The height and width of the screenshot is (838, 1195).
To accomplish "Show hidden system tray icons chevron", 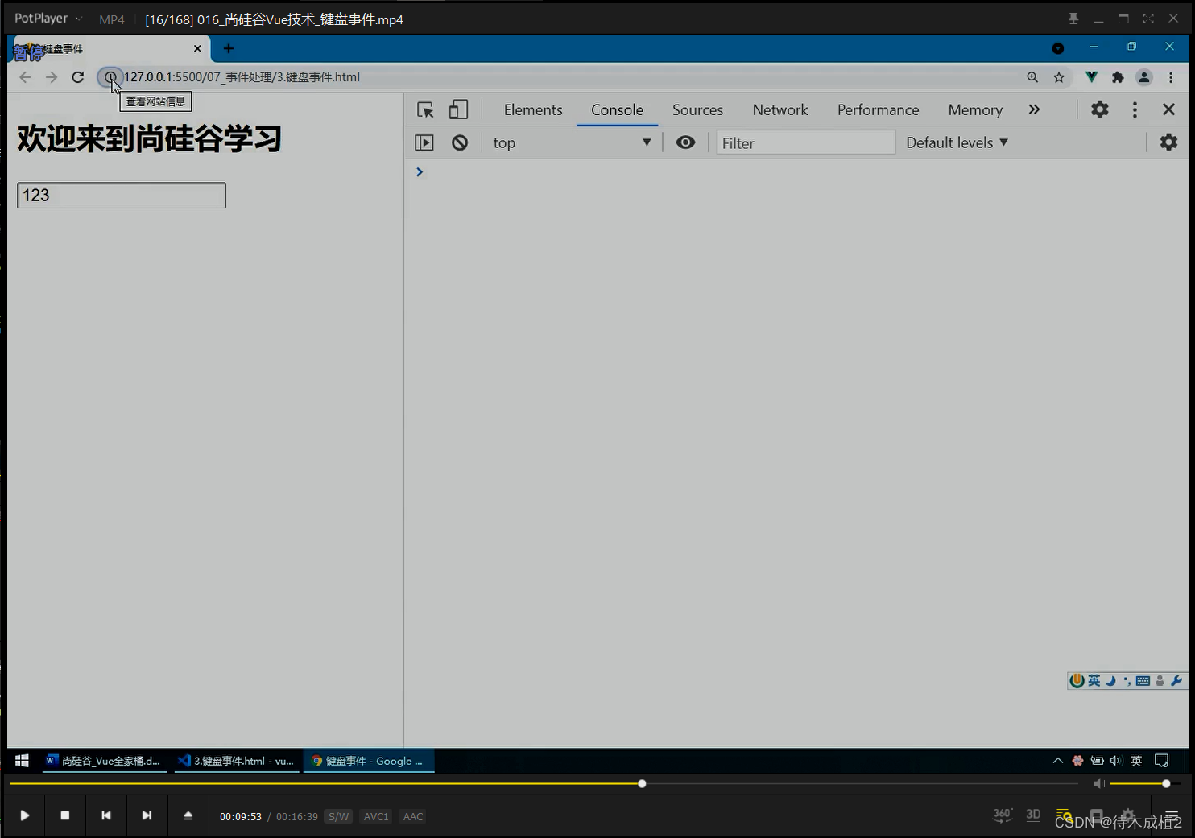I will [1058, 761].
